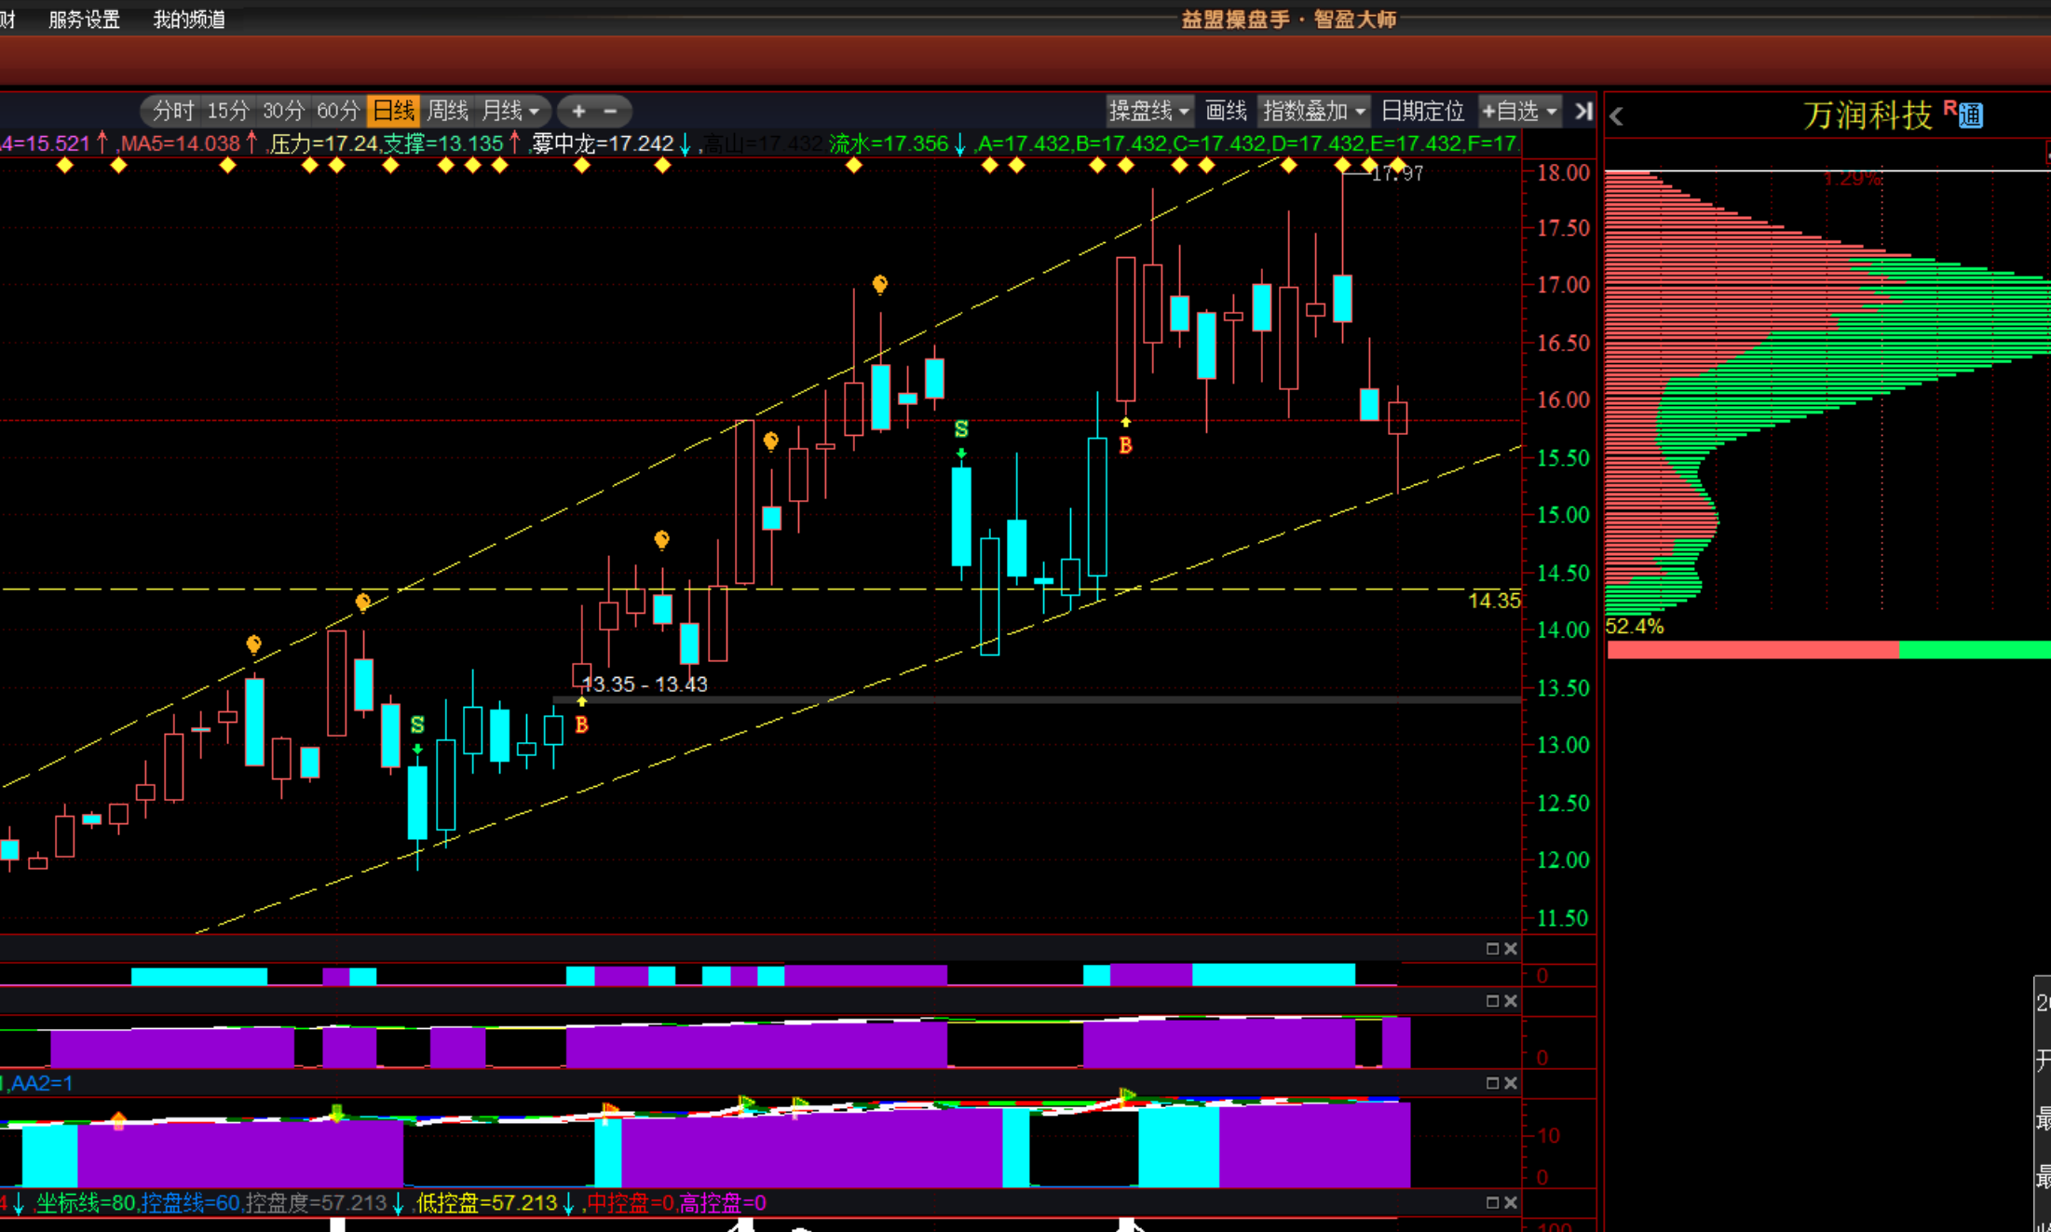Maximize the second indicator sub-panel
This screenshot has width=2051, height=1232.
pos(1492,1001)
